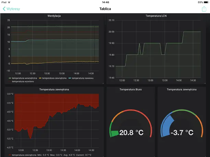Click the red filled area of the bottom-left graph
This screenshot has width=210, height=157.
click(34, 109)
